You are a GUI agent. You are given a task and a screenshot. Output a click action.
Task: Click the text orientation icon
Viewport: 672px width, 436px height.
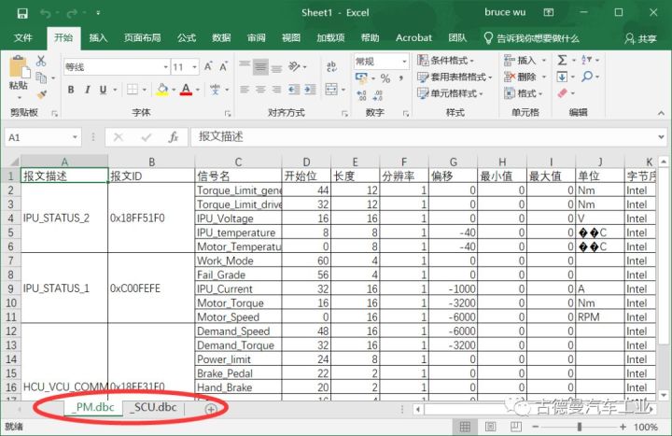point(294,66)
